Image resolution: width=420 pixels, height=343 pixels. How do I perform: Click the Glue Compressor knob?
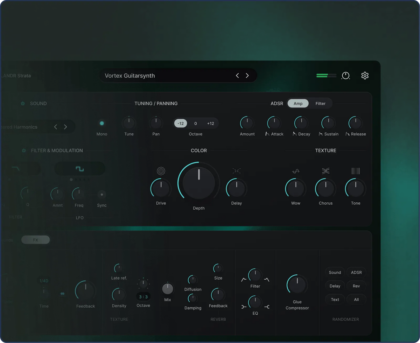(x=297, y=285)
